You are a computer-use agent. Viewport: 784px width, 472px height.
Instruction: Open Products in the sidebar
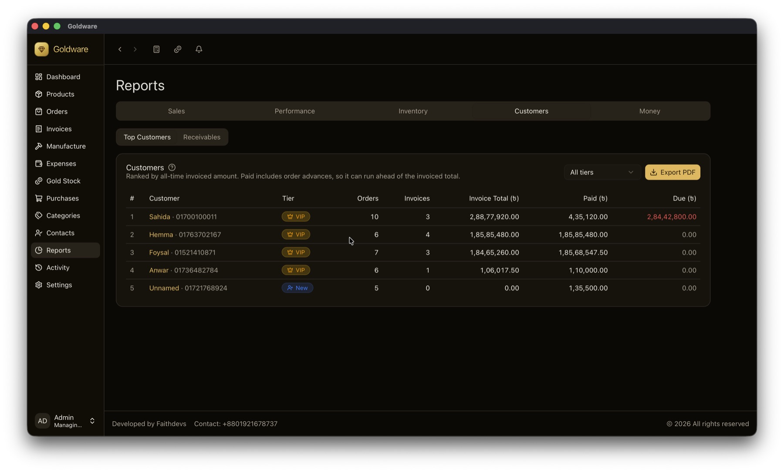coord(65,94)
